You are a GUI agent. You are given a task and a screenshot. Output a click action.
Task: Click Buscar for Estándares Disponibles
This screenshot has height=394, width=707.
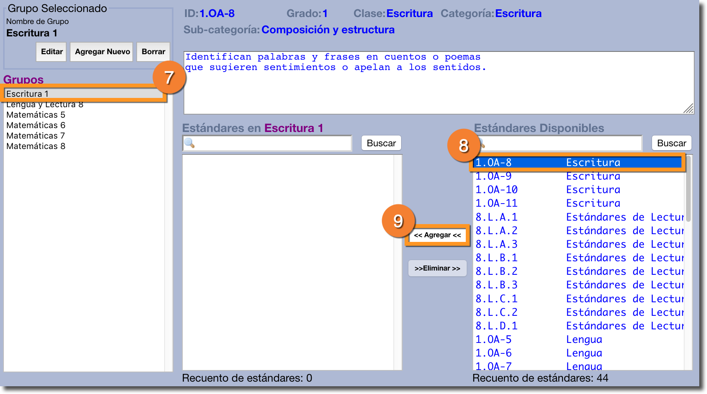[671, 143]
